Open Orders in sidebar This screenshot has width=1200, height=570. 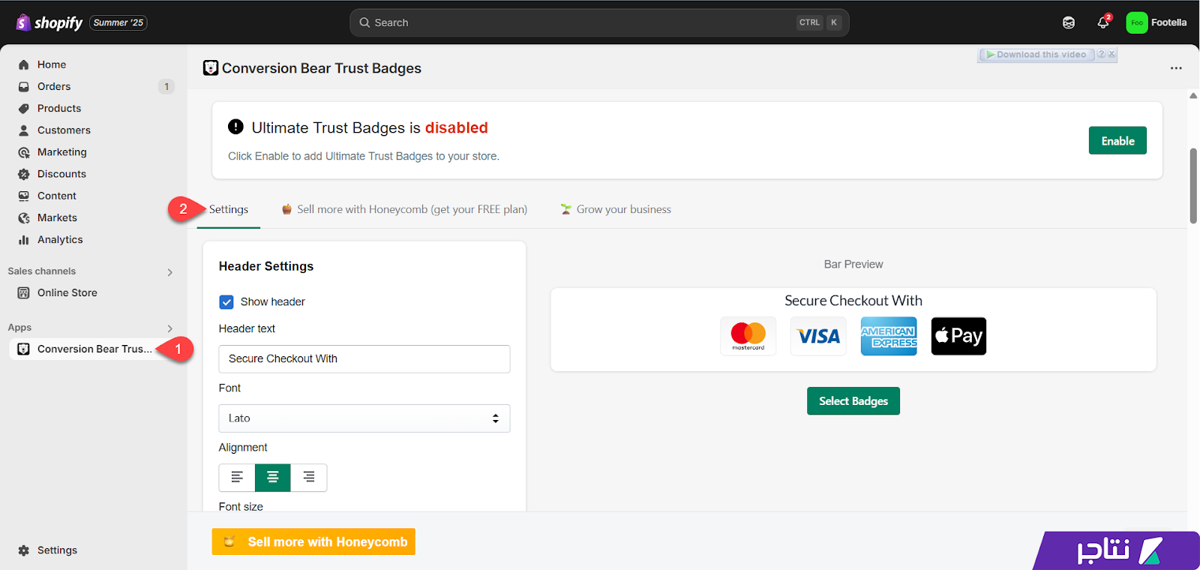[x=54, y=86]
